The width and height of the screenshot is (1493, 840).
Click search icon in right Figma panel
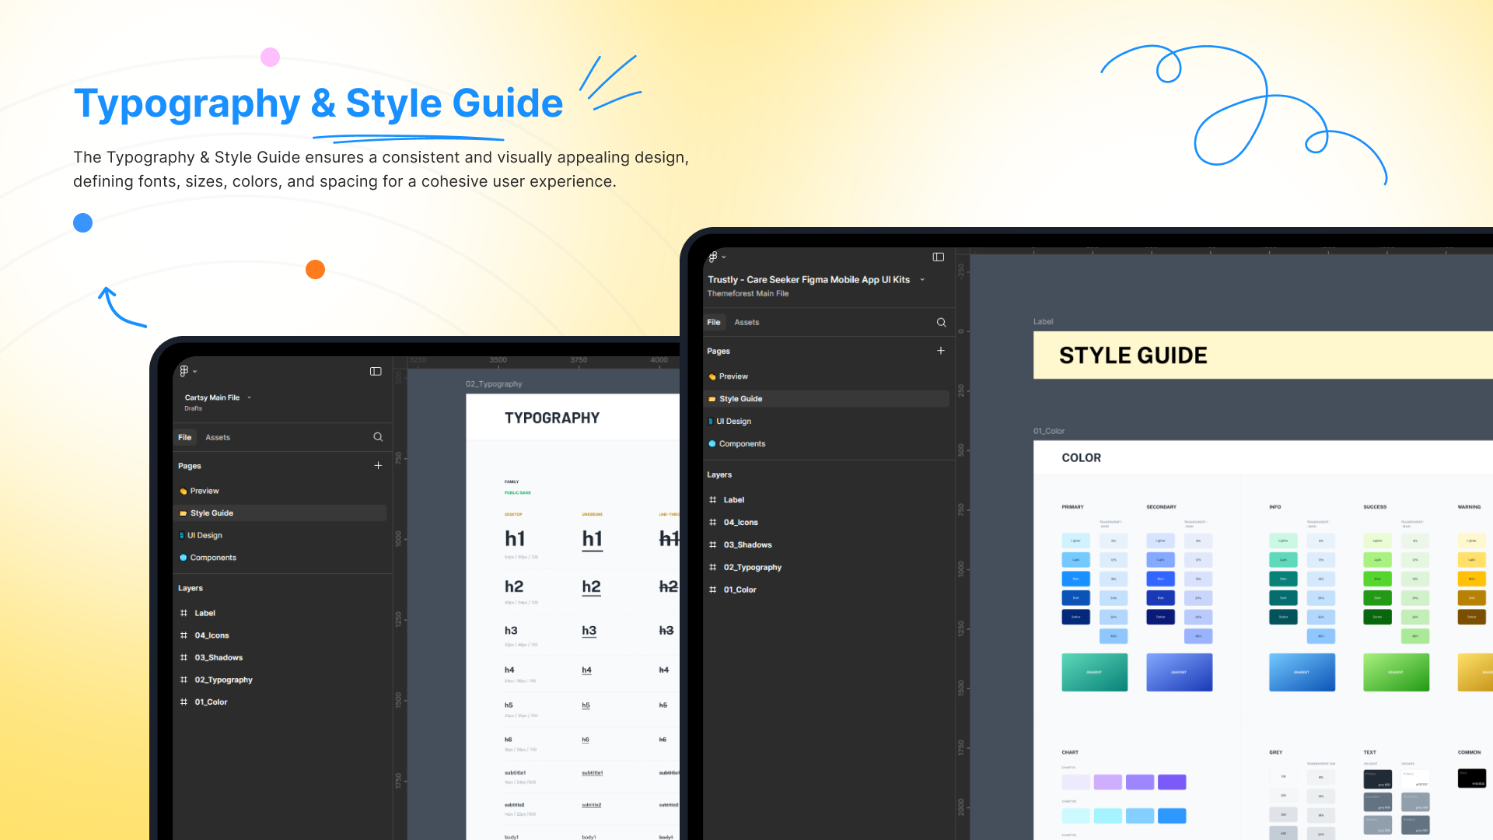click(x=941, y=322)
